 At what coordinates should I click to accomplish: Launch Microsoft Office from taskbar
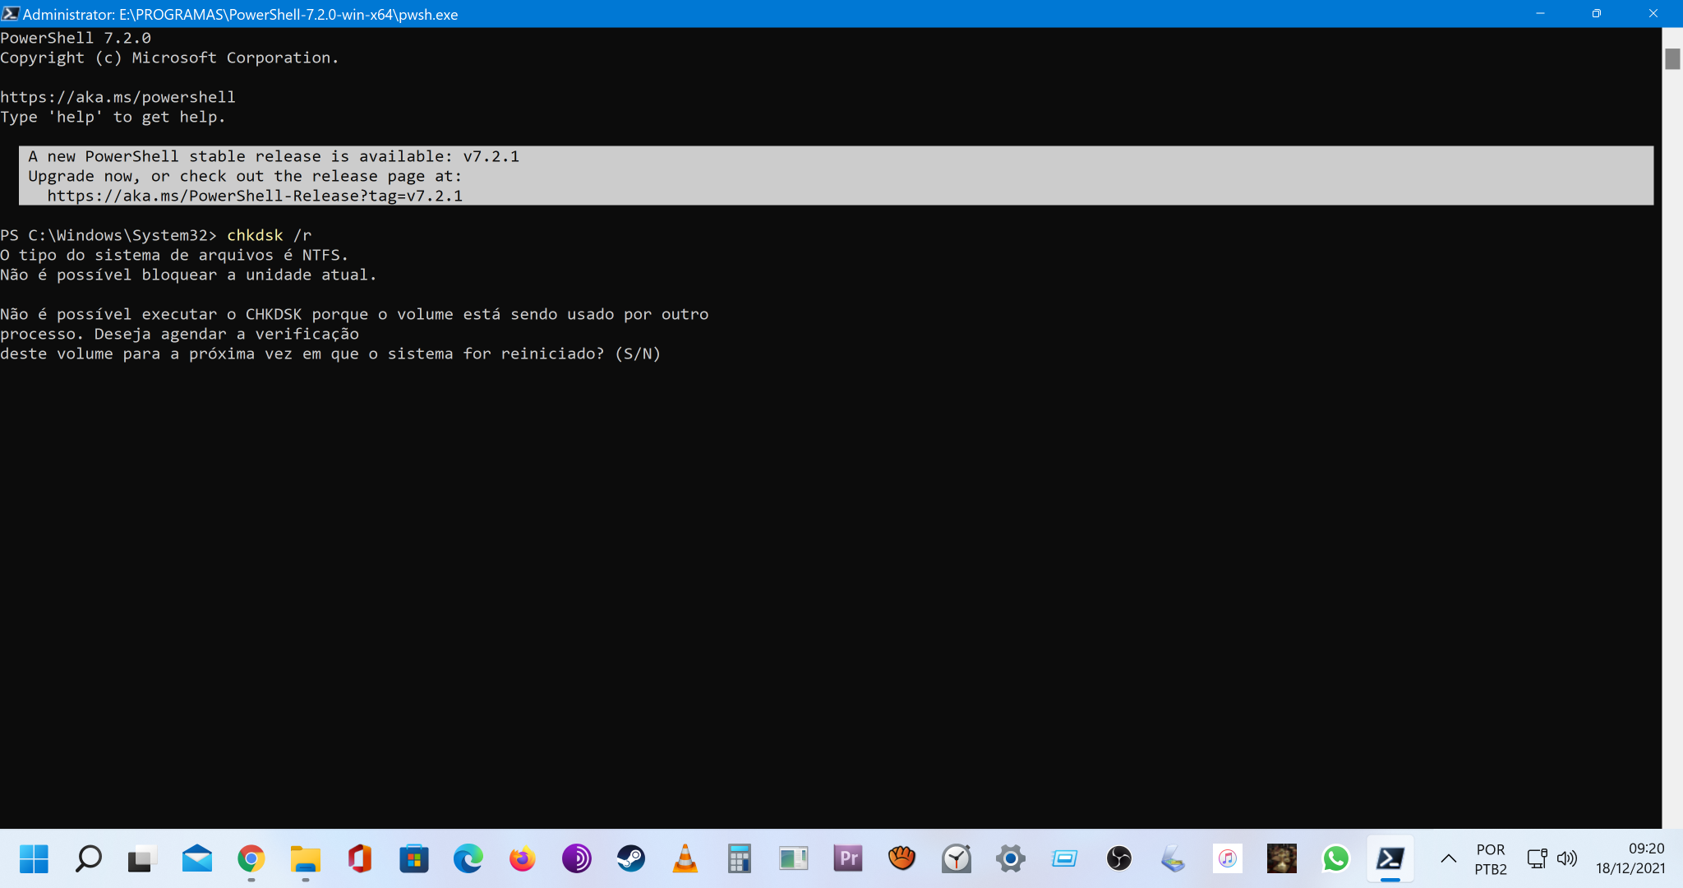coord(359,859)
